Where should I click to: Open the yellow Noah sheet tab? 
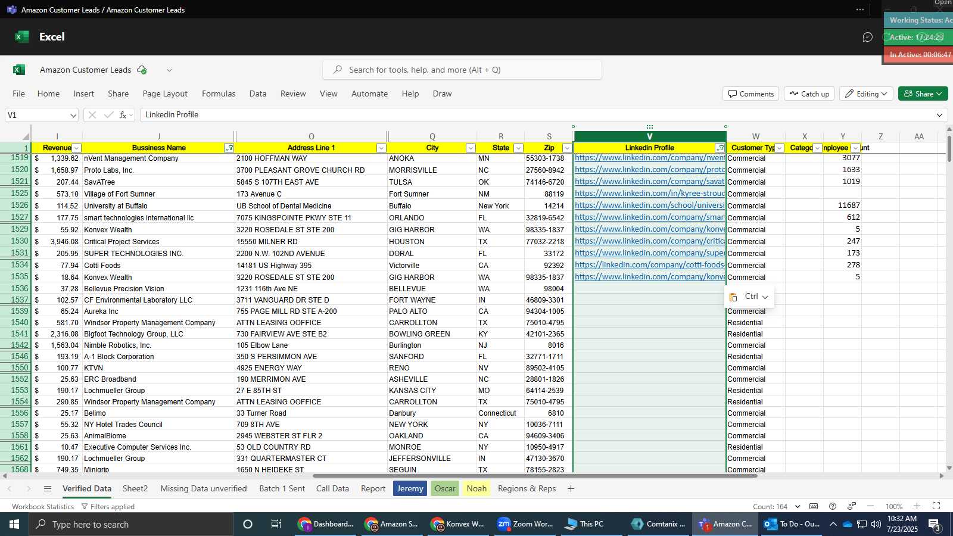pos(476,489)
